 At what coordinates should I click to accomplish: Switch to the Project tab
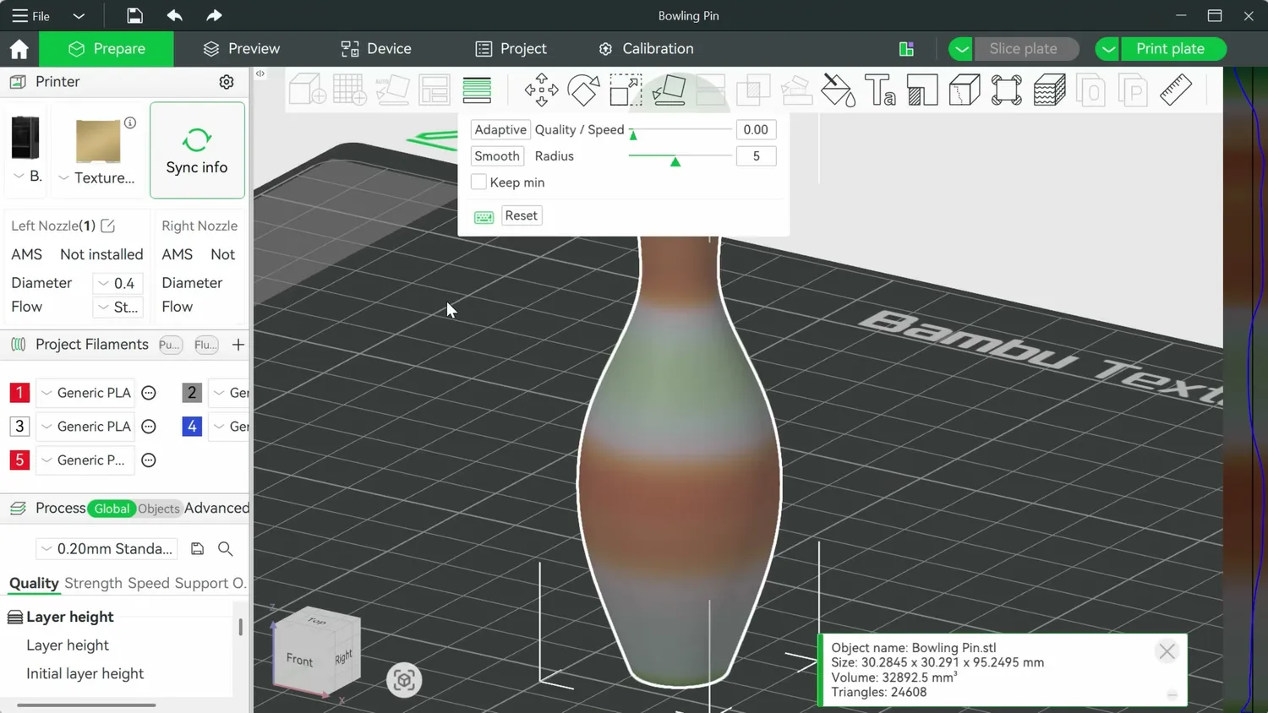(511, 49)
